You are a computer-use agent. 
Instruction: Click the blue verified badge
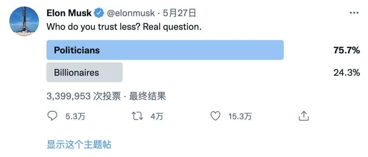pos(99,13)
